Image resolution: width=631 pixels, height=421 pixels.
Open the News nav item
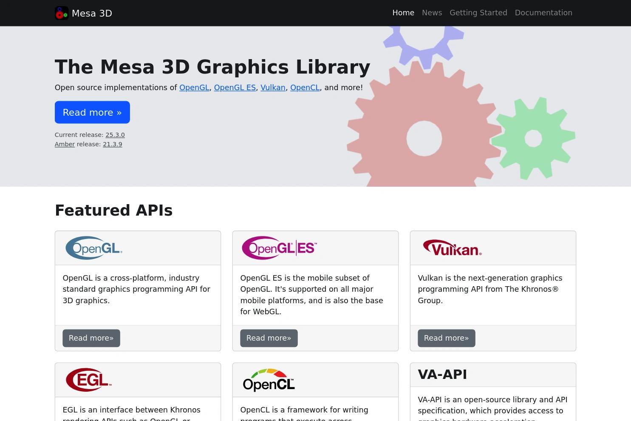coord(432,13)
